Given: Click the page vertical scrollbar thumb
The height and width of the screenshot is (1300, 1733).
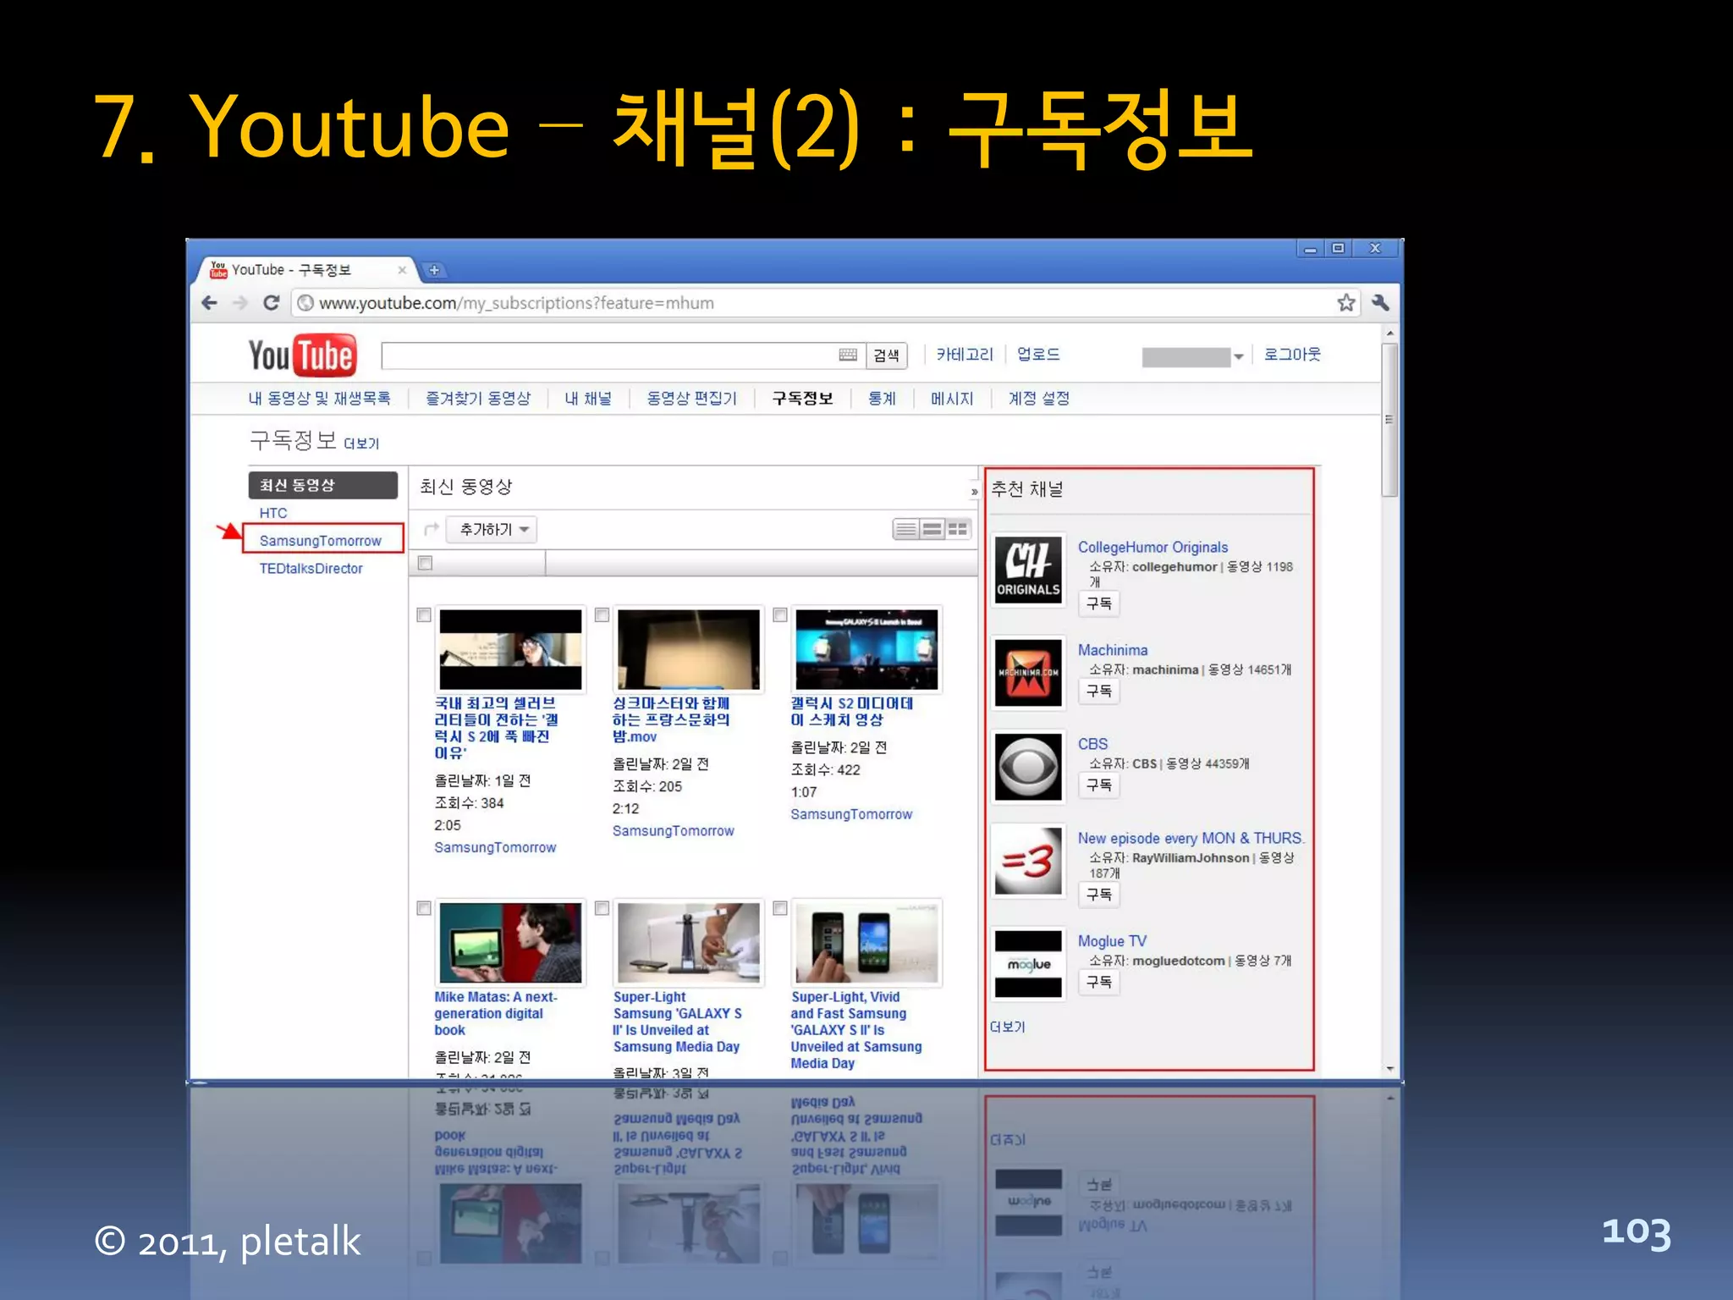Looking at the screenshot, I should pos(1389,419).
